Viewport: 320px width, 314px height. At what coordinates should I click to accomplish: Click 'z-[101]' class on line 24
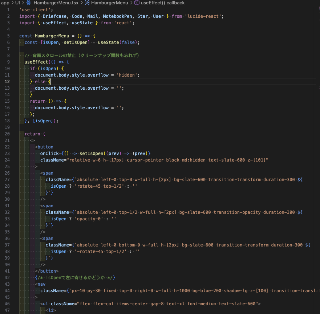point(256,160)
